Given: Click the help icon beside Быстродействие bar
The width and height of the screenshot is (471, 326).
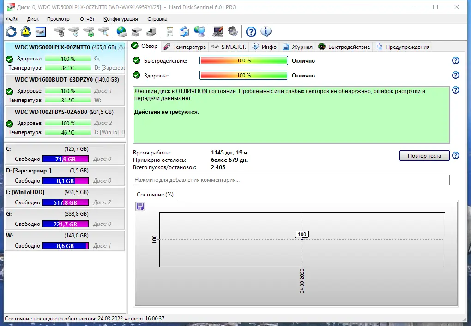Looking at the screenshot, I should (456, 60).
